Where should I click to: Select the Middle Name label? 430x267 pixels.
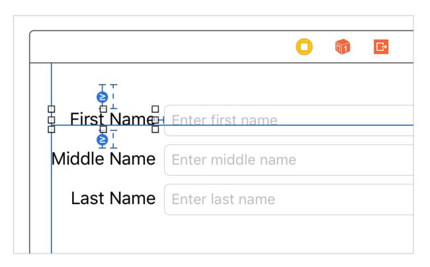[x=103, y=159]
